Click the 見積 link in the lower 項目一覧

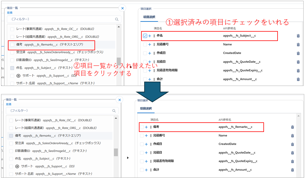(x=8, y=104)
